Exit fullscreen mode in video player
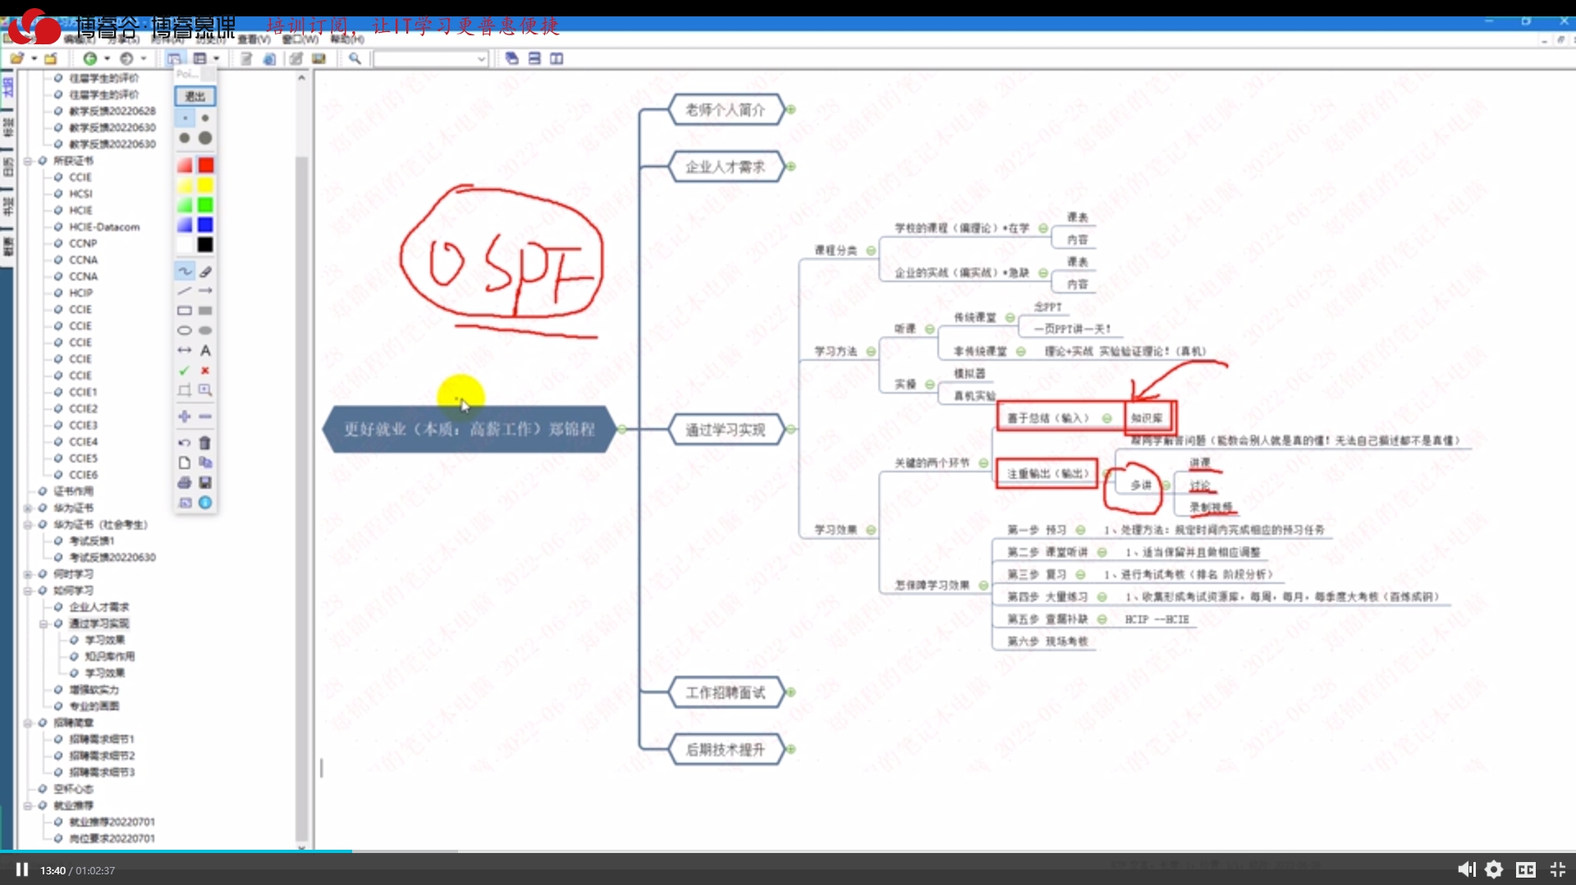1576x885 pixels. (1557, 869)
